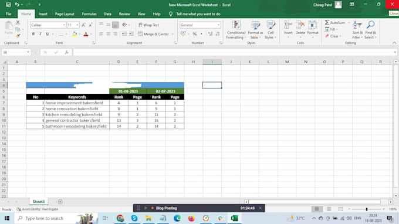
Task: Toggle Wrap Text
Action: pos(149,25)
